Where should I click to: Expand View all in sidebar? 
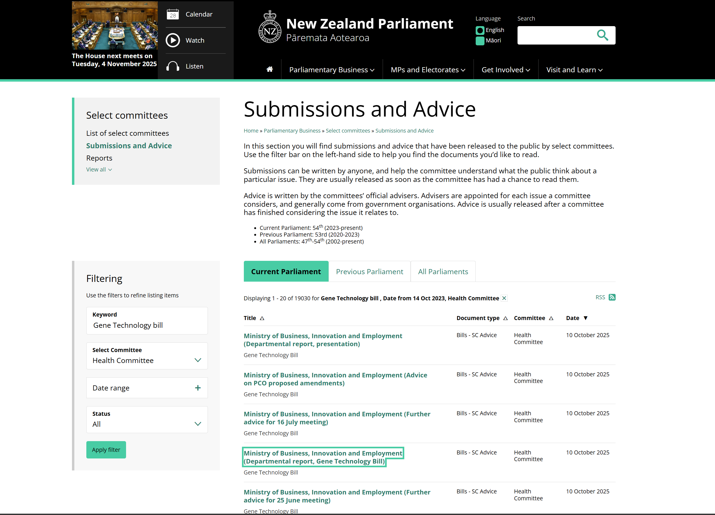click(99, 169)
